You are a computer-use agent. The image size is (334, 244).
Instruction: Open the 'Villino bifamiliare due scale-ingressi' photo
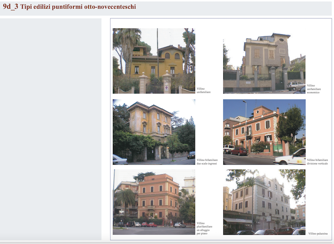pyautogui.click(x=154, y=132)
